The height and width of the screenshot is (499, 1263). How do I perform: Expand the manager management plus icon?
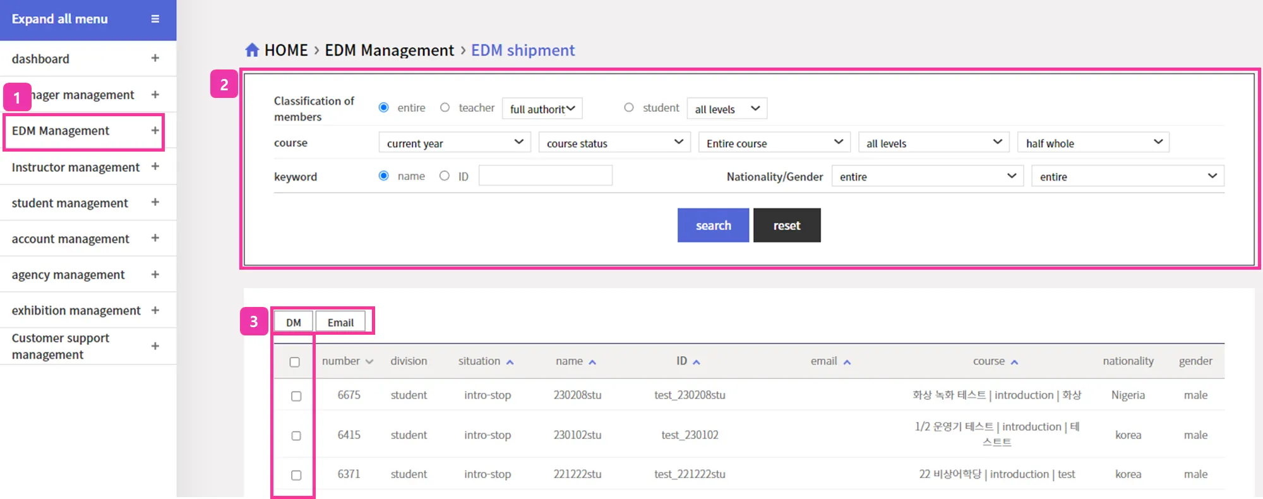tap(155, 94)
